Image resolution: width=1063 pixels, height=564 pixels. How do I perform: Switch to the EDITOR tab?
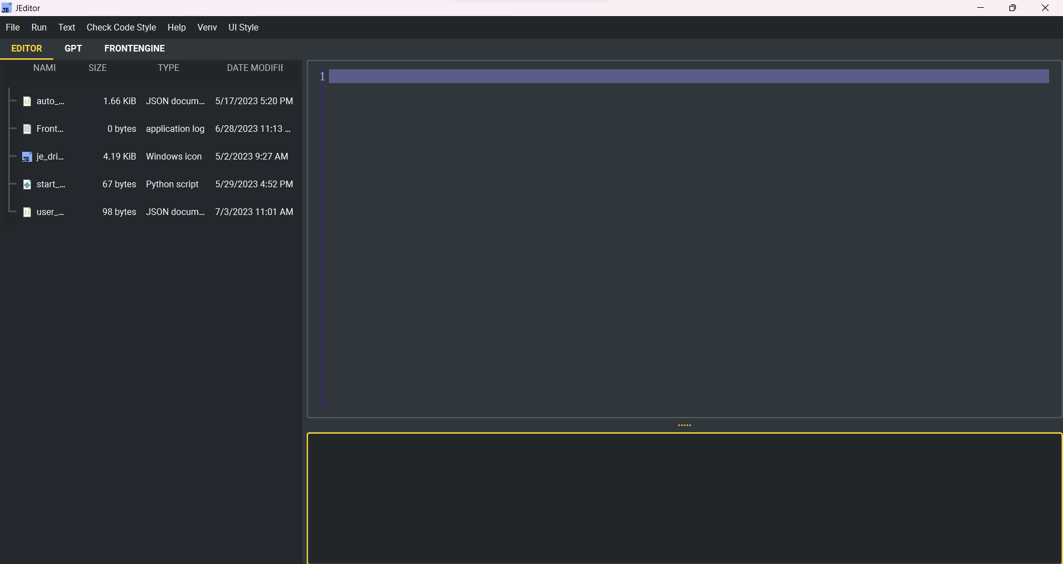coord(27,48)
